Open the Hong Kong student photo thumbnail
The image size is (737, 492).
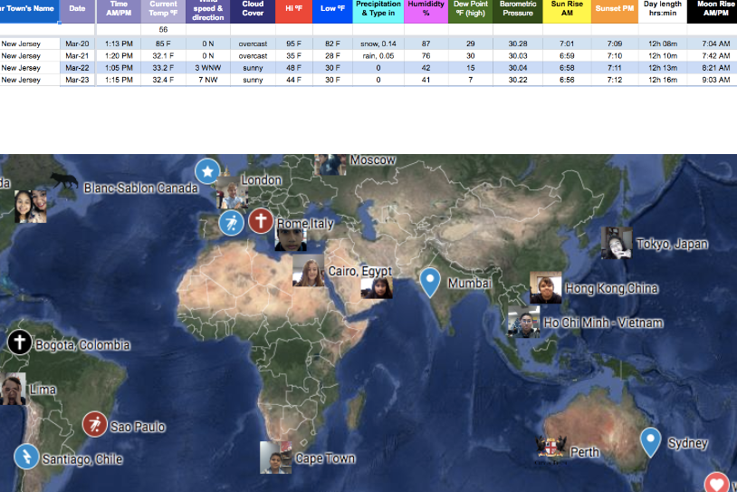[x=546, y=288]
